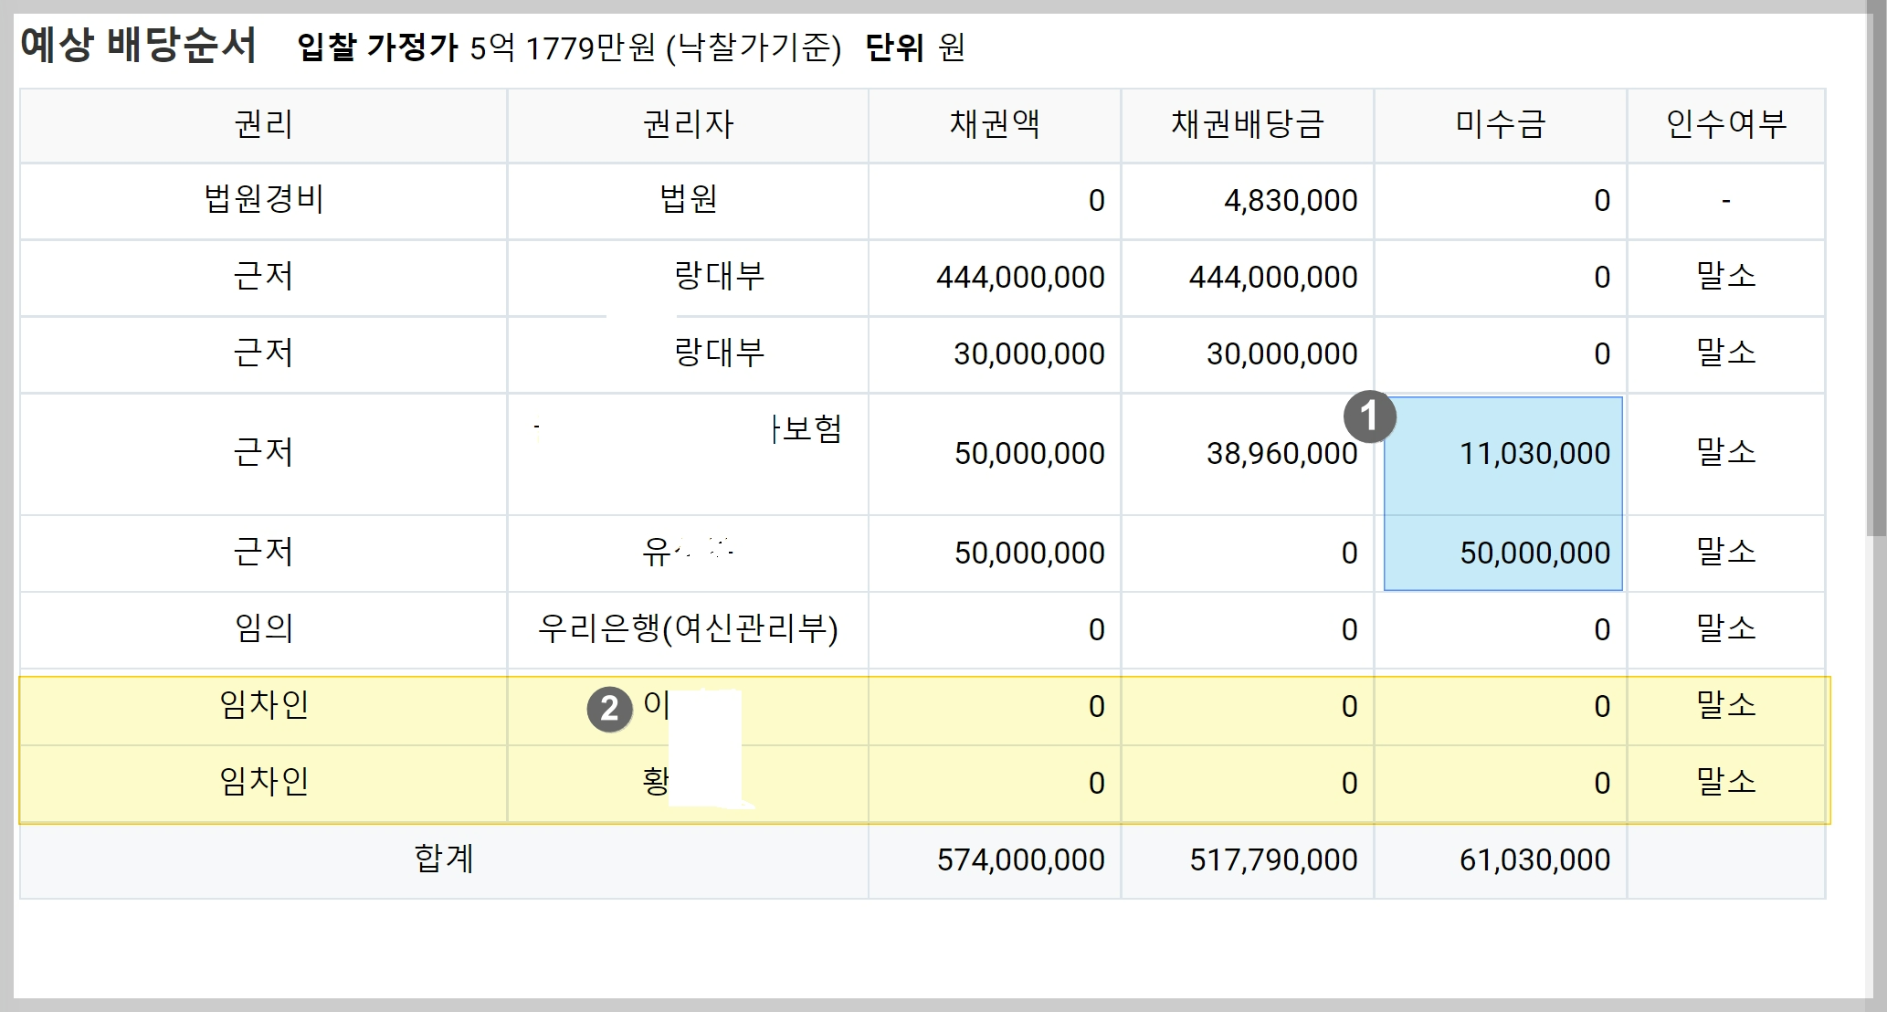The width and height of the screenshot is (1887, 1012).
Task: Click the blue highlighted 50,000,000 unpaid cell
Action: click(1534, 553)
